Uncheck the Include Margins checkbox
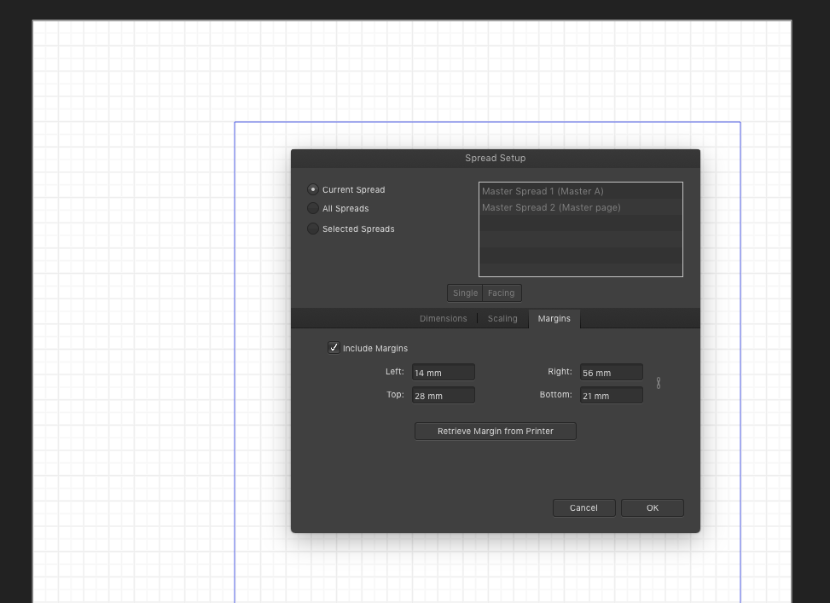 click(x=334, y=348)
